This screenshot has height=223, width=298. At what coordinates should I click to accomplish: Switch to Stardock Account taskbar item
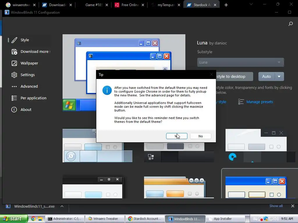click(145, 219)
